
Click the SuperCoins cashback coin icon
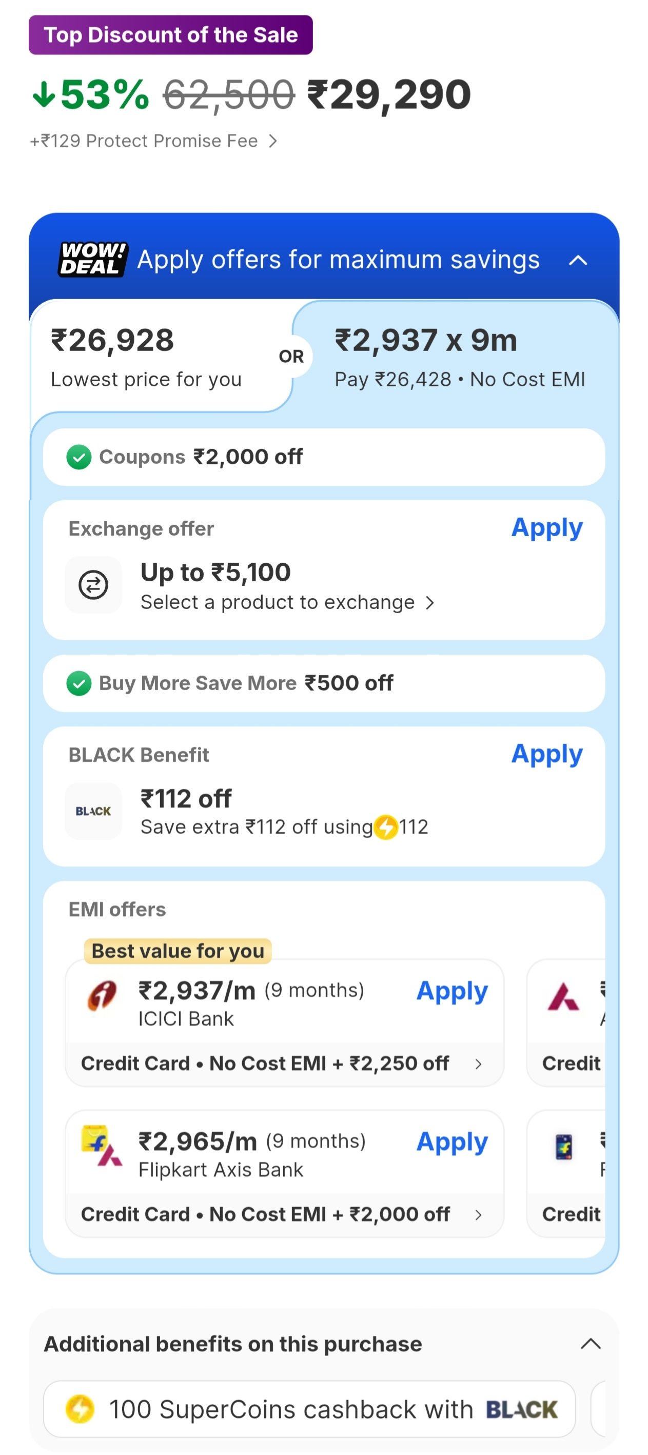[x=80, y=1409]
